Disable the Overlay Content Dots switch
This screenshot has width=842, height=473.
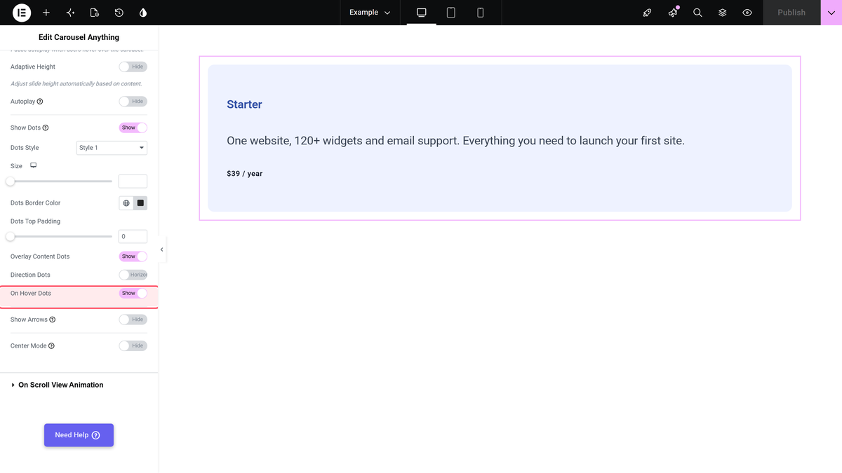tap(133, 256)
